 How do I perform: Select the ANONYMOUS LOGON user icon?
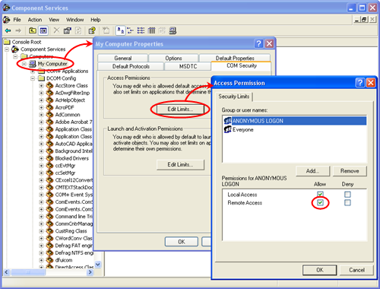coord(228,121)
